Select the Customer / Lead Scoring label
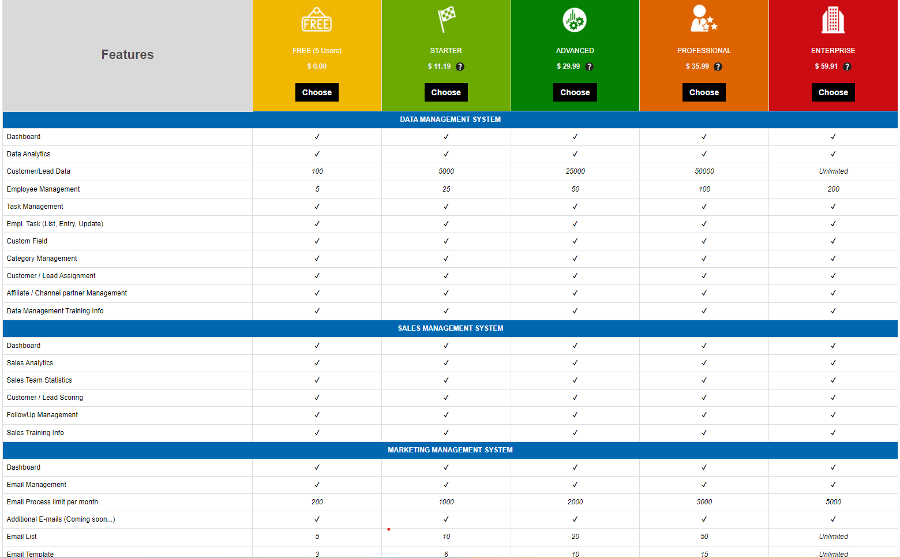The height and width of the screenshot is (558, 900). (x=44, y=398)
